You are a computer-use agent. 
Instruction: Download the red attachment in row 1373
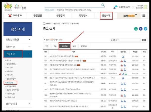pyautogui.click(x=120, y=74)
